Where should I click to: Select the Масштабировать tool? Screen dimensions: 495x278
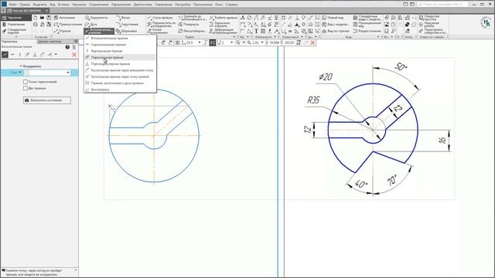click(x=192, y=31)
